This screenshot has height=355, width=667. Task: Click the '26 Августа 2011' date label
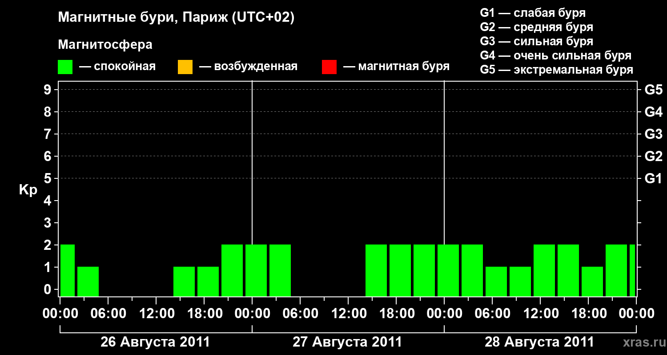155,342
